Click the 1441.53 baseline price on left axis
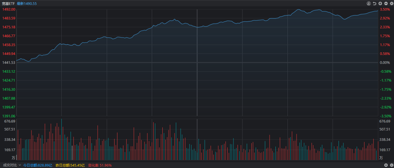The width and height of the screenshot is (394, 168). click(x=8, y=63)
